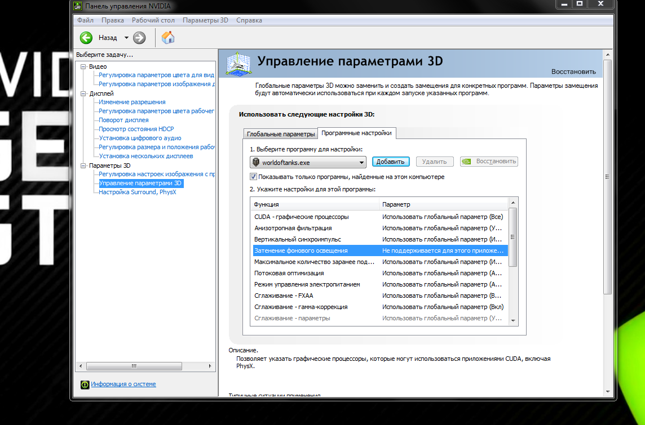Select the Затенение фонового освещения row
Viewport: 645px width, 425px height.
pyautogui.click(x=381, y=250)
